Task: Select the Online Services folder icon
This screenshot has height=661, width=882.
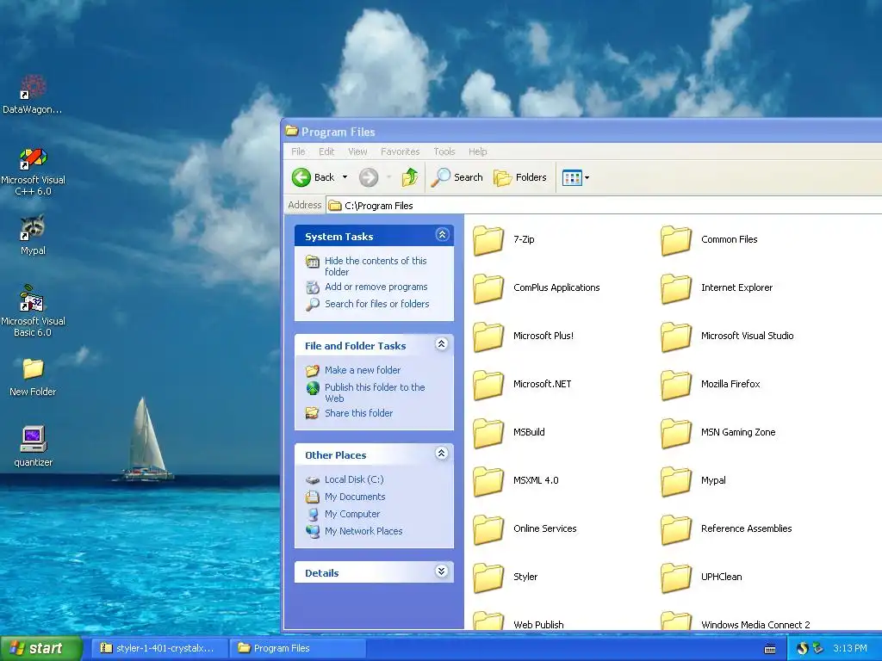Action: point(488,530)
